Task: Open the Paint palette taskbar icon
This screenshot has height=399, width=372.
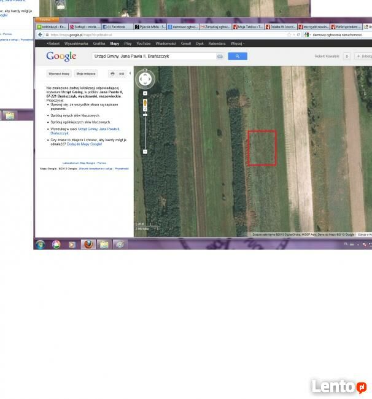Action: [120, 244]
